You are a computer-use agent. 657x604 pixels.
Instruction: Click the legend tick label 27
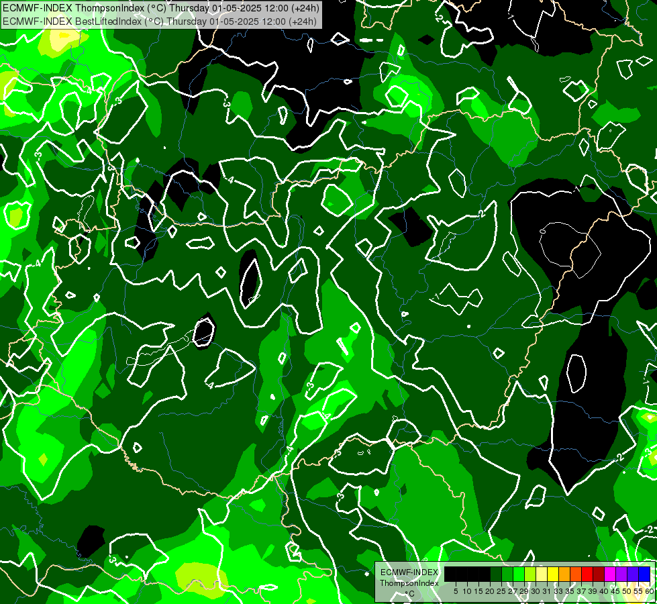click(x=513, y=591)
